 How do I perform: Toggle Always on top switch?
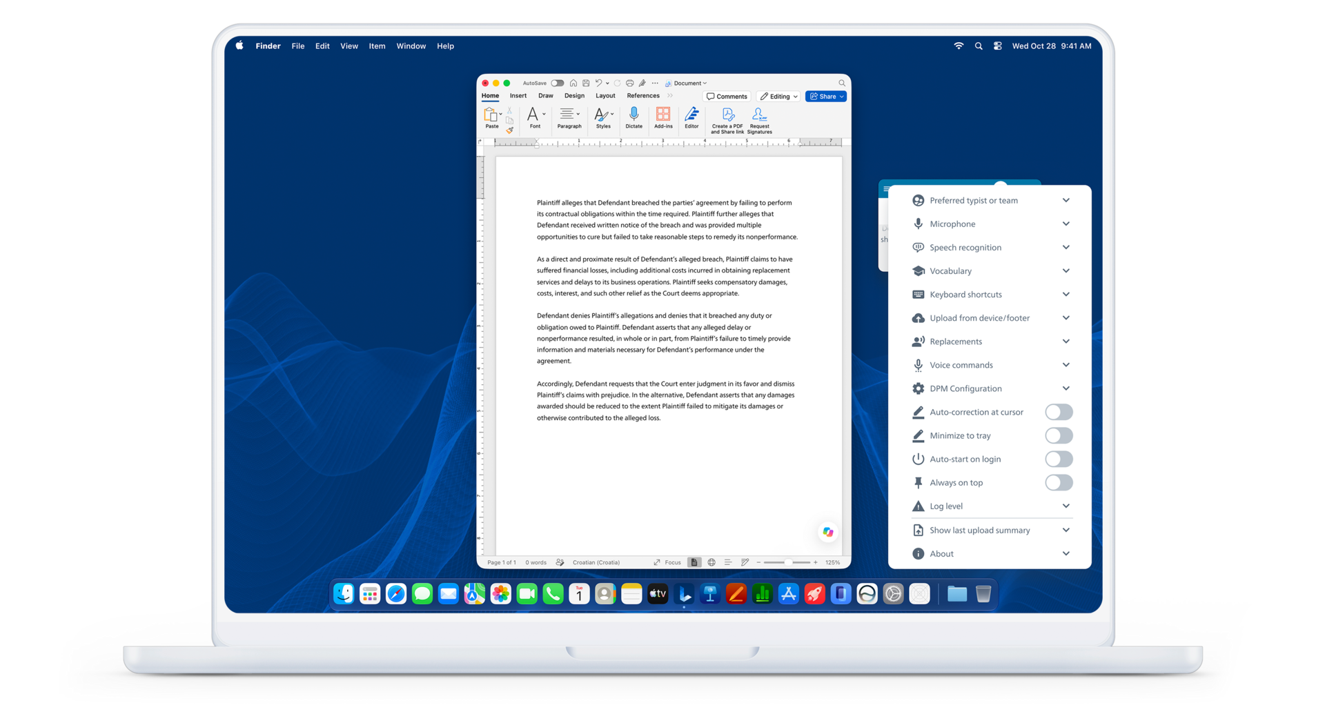[x=1059, y=482]
